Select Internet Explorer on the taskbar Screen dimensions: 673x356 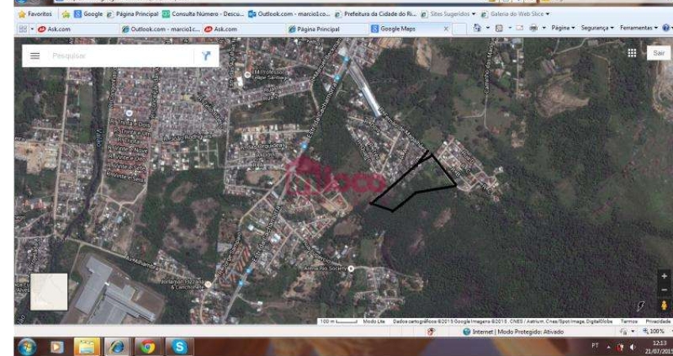tap(116, 347)
